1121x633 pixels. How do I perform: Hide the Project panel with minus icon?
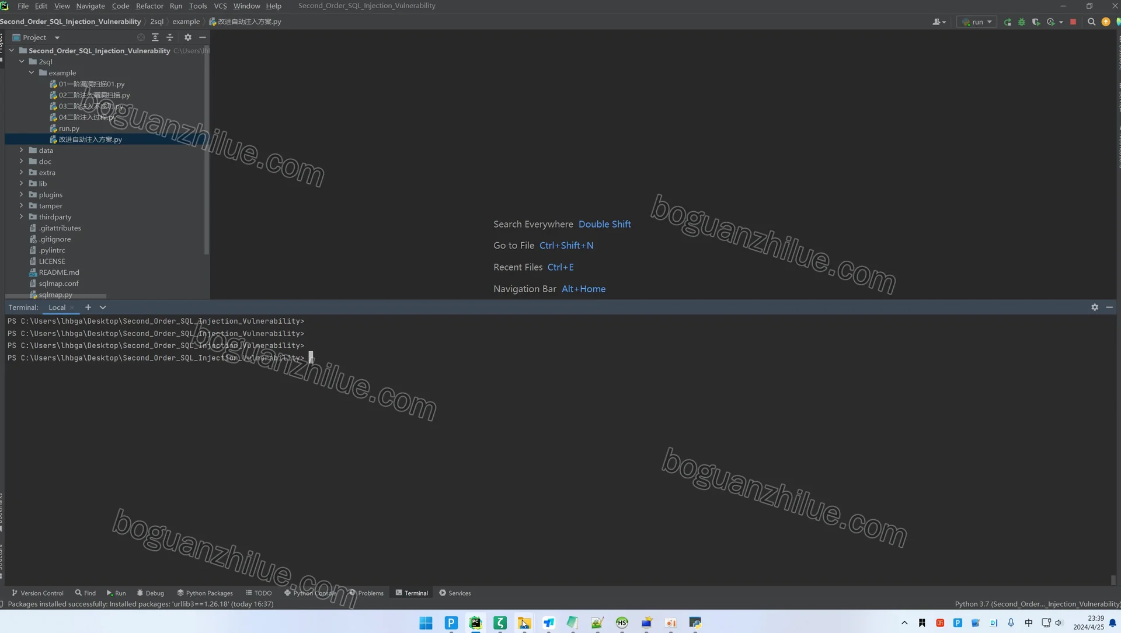[203, 37]
